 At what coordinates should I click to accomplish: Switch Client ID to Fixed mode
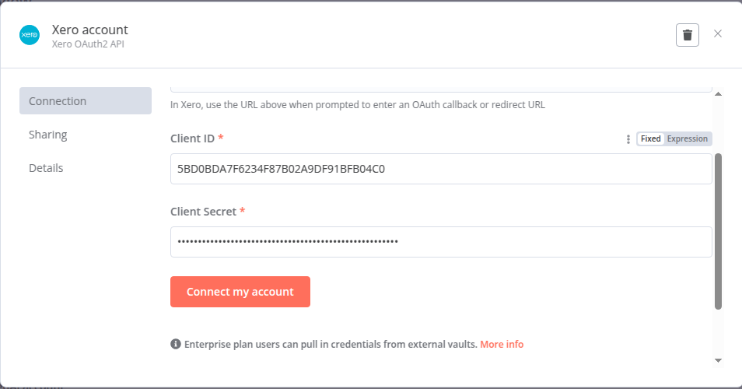pyautogui.click(x=651, y=139)
